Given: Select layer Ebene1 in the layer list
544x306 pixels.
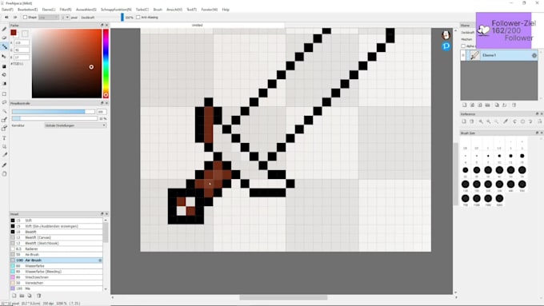Looking at the screenshot, I should coord(499,55).
